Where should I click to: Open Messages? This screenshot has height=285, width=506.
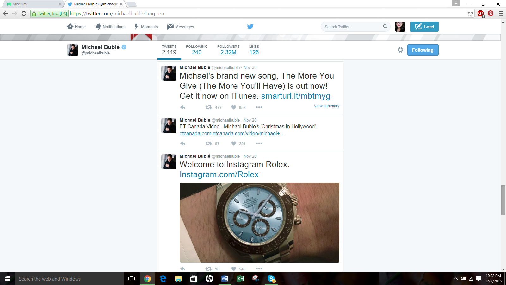(x=181, y=27)
